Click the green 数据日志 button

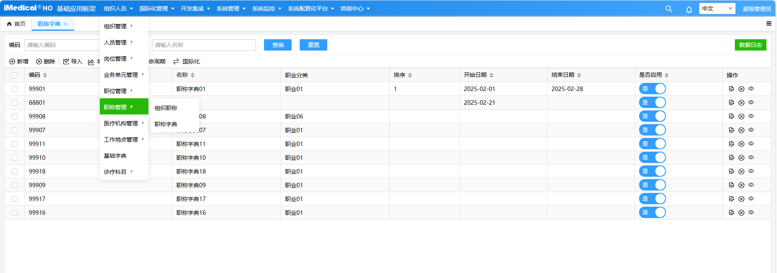(750, 45)
